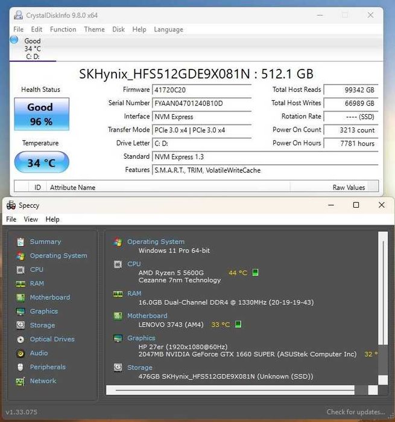This screenshot has width=395, height=422.
Task: Click the Good 96 % health status button
Action: point(42,114)
